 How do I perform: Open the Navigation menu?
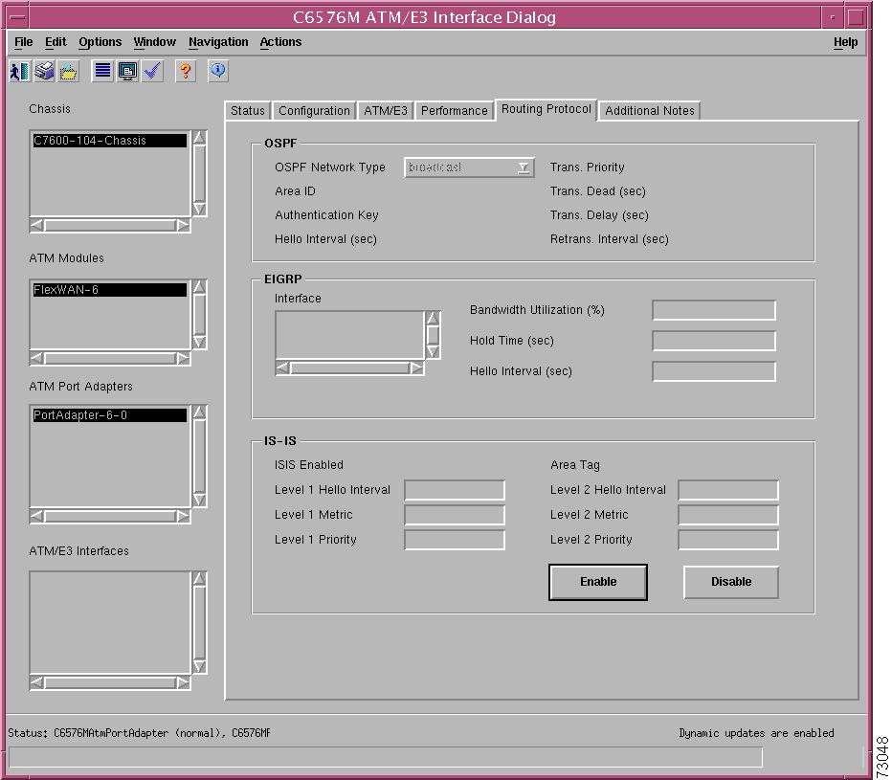click(218, 42)
